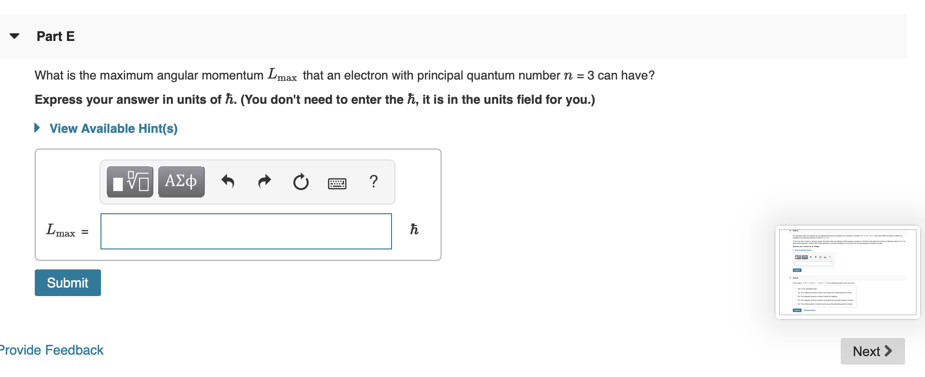Show keyboard shortcuts via keyboard icon
Viewport: 925px width, 377px height.
pos(337,183)
